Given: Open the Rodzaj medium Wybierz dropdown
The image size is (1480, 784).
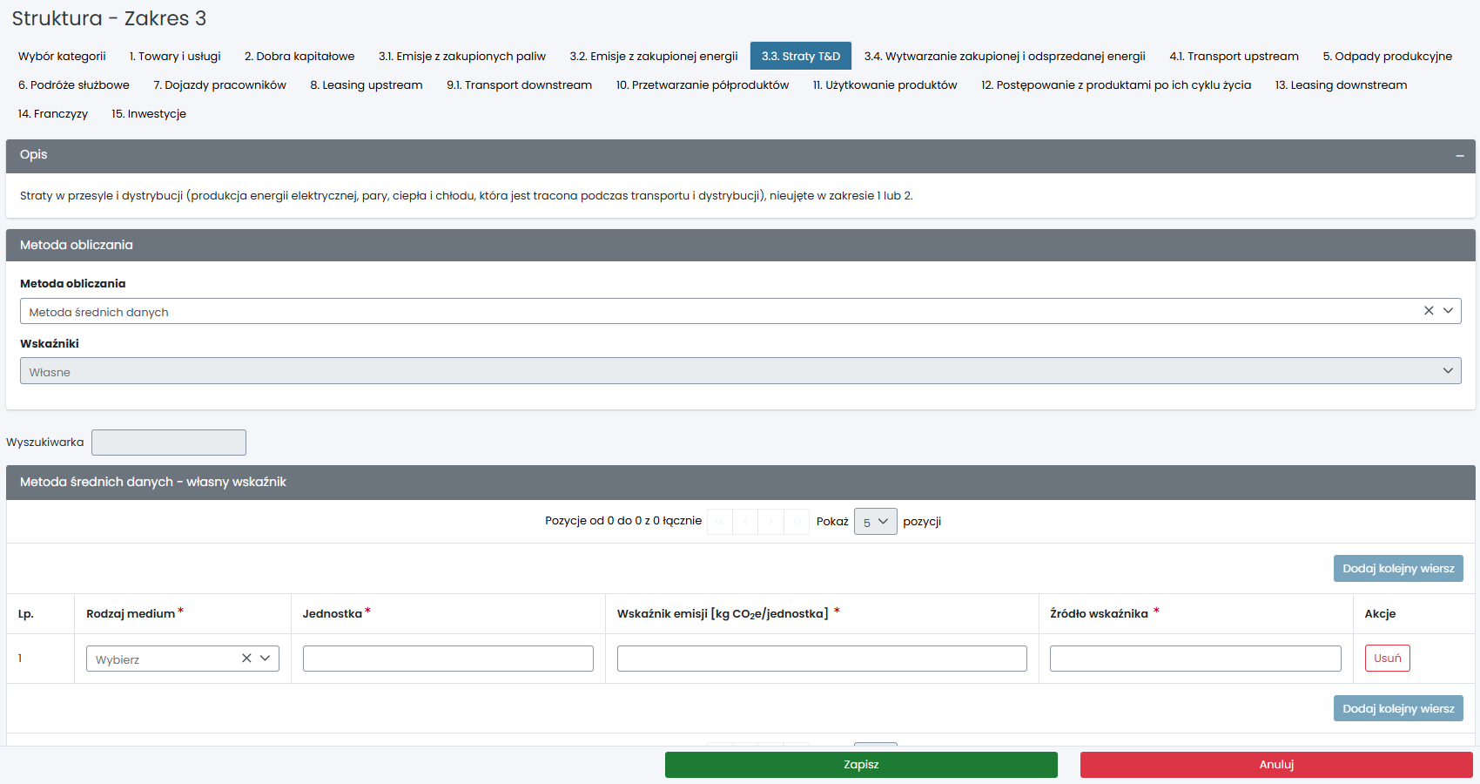Looking at the screenshot, I should pyautogui.click(x=165, y=659).
